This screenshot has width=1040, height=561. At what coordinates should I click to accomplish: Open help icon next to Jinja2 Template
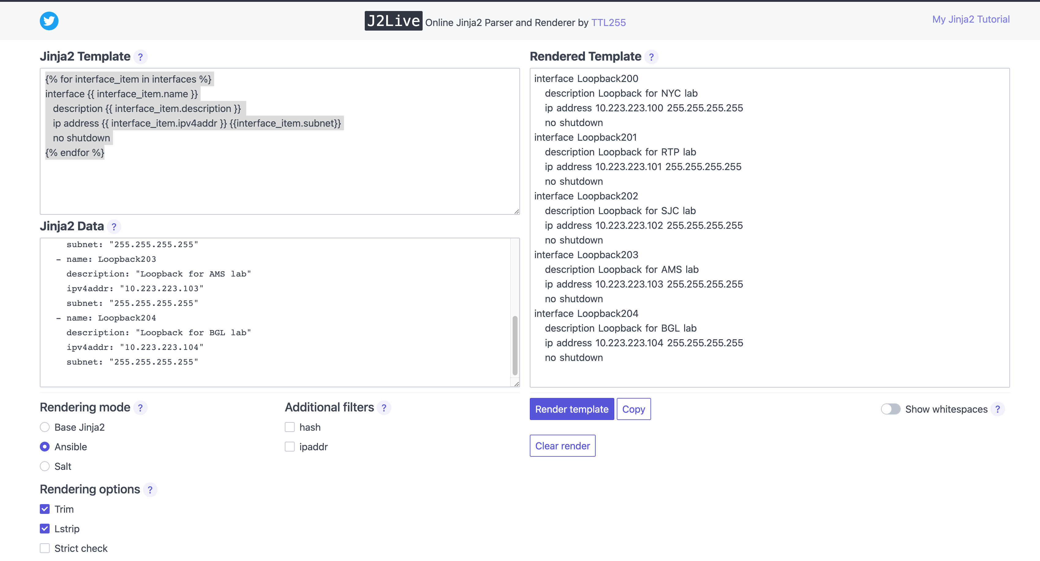[x=140, y=57]
